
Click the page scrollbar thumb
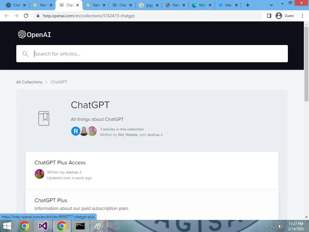tap(306, 64)
